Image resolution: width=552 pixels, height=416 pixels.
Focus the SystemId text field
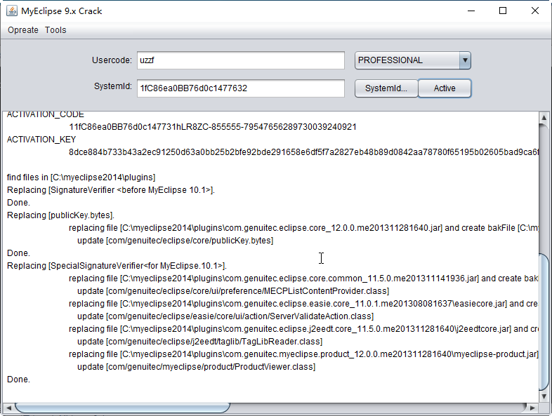(x=240, y=88)
